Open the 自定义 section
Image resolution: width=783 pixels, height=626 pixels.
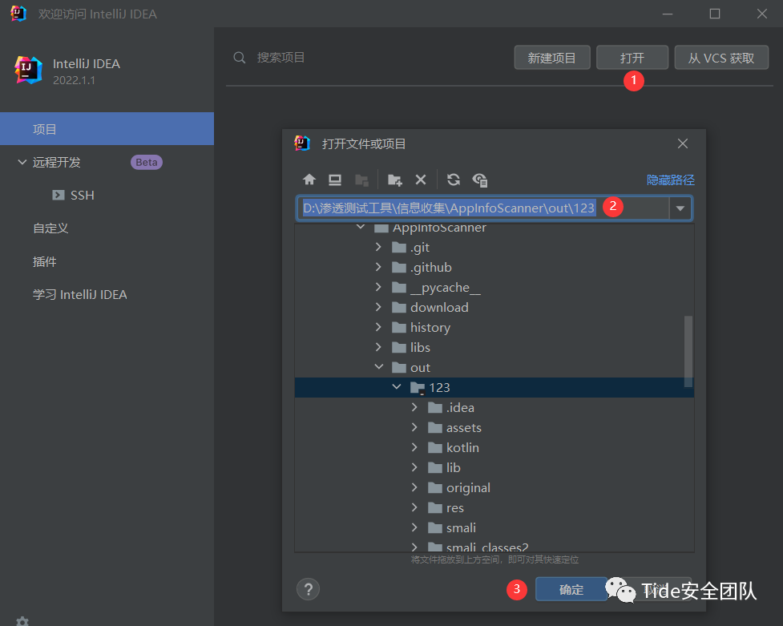pos(107,228)
